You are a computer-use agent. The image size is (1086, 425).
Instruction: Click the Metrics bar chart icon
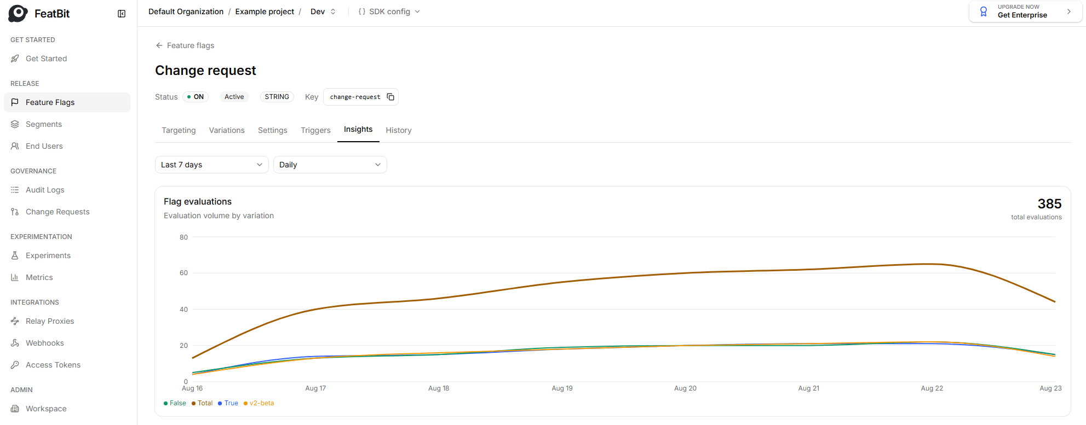pos(15,277)
